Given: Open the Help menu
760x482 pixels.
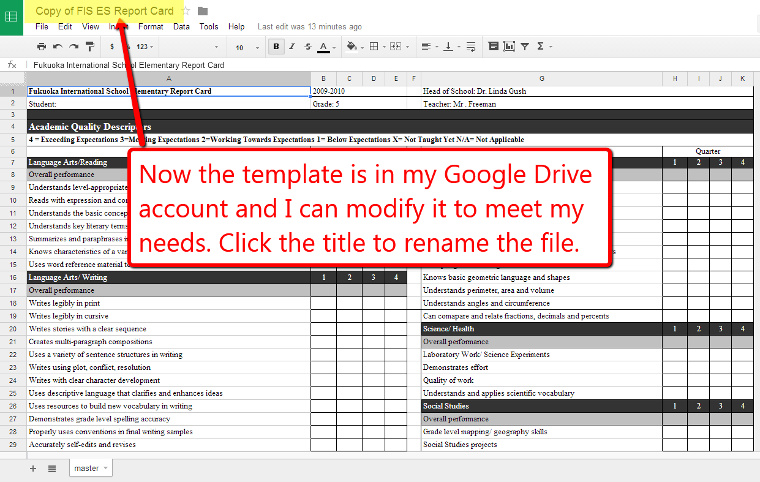Looking at the screenshot, I should click(x=236, y=26).
